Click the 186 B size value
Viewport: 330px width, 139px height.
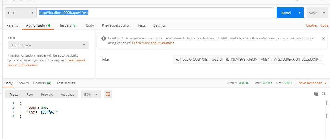(x=288, y=83)
